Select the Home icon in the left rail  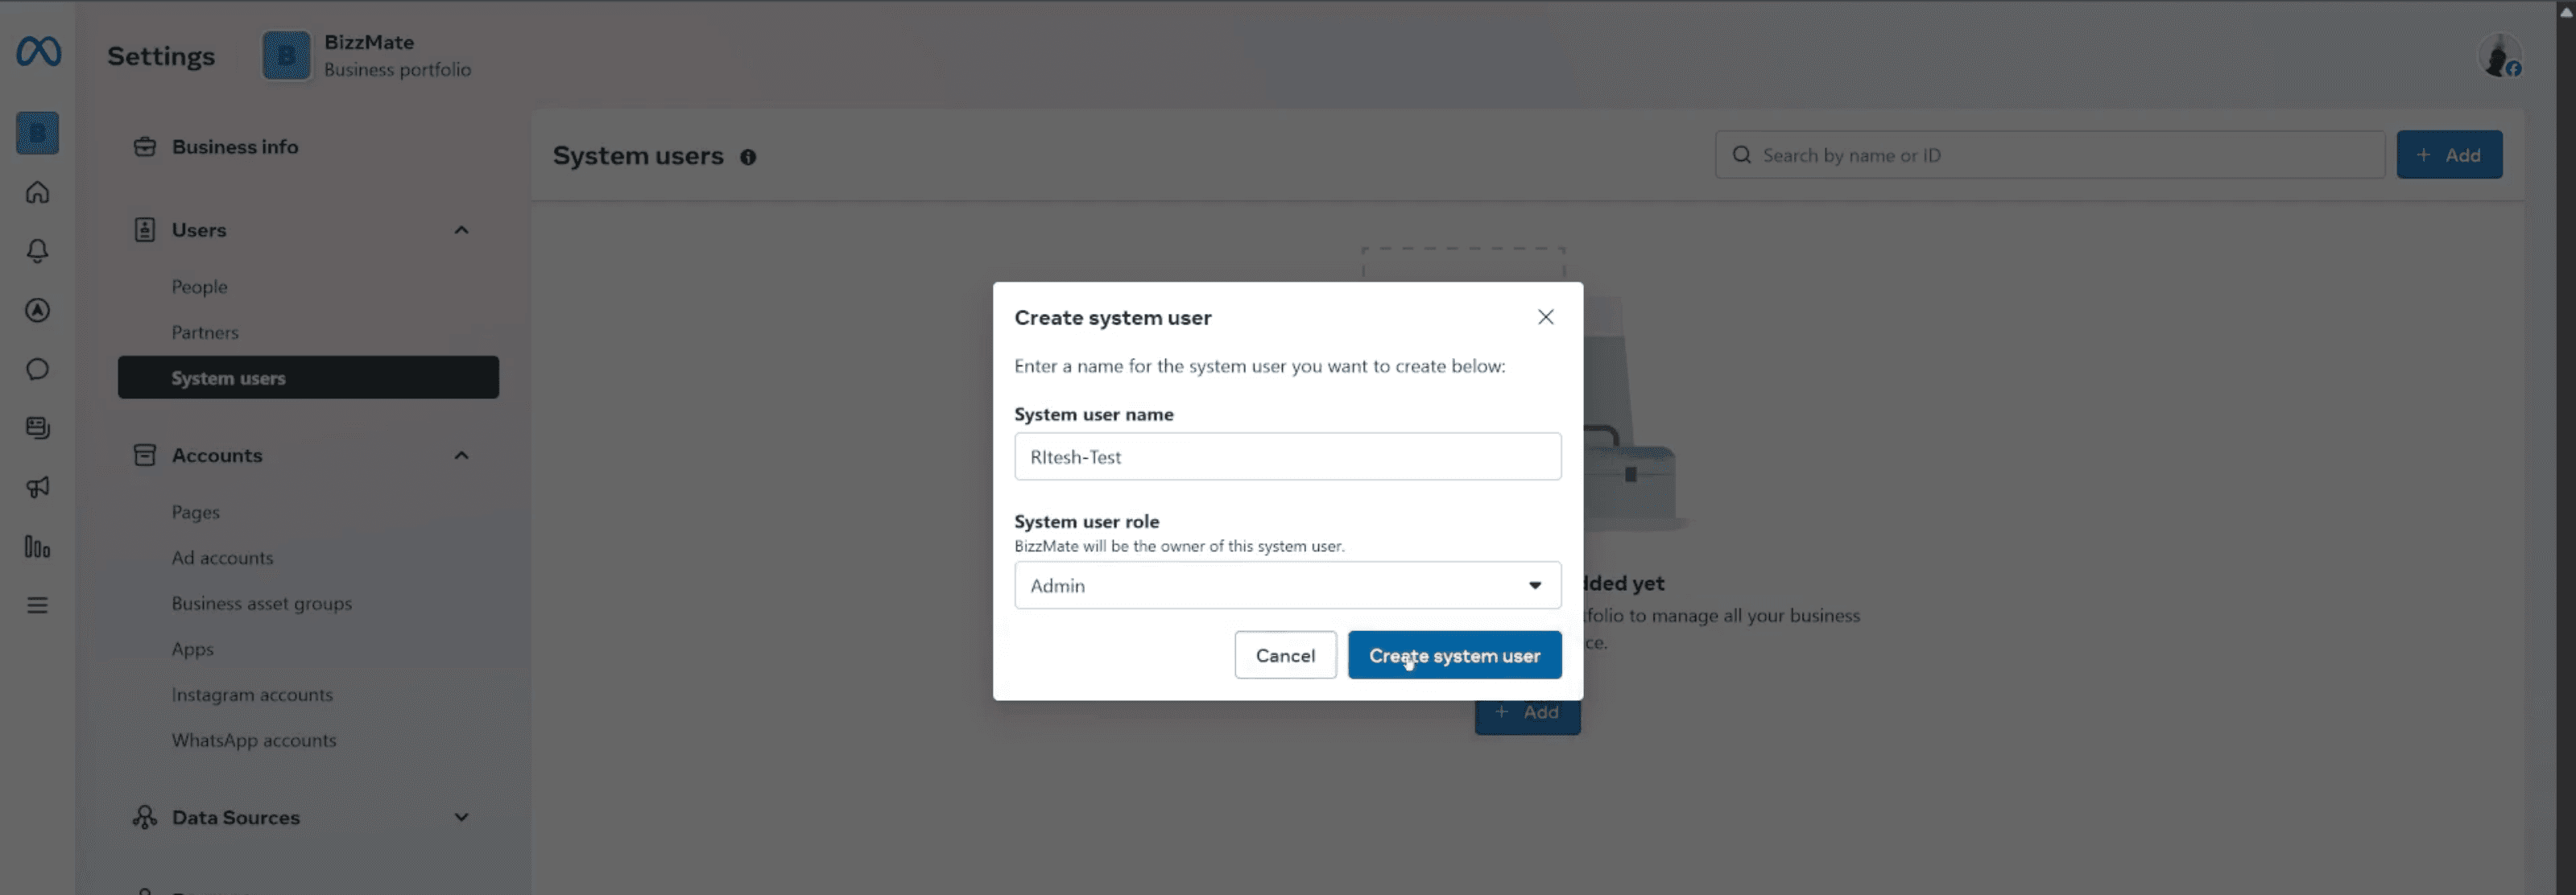click(37, 192)
